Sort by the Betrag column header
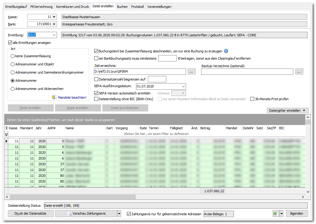The image size is (316, 224). [212, 128]
